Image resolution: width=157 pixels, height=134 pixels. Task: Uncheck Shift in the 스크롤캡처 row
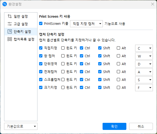100,80
